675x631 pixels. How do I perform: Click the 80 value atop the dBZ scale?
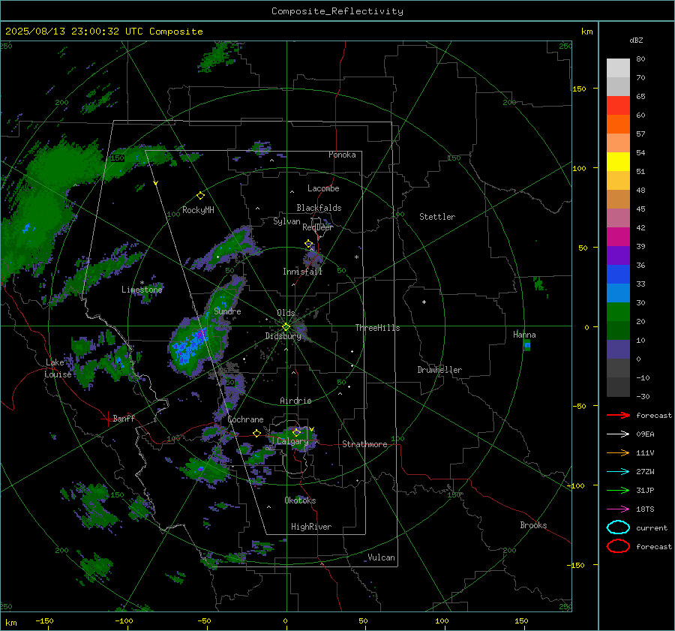[640, 59]
